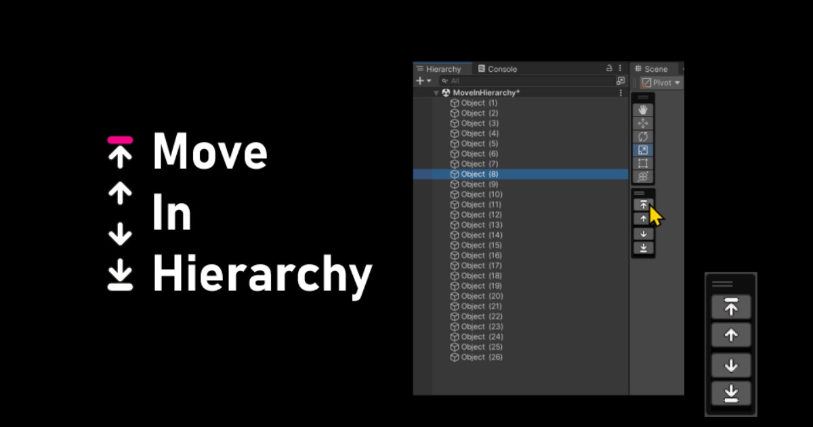The height and width of the screenshot is (427, 813).
Task: Click search-by-type icon beside Hierarchy search
Action: click(621, 81)
